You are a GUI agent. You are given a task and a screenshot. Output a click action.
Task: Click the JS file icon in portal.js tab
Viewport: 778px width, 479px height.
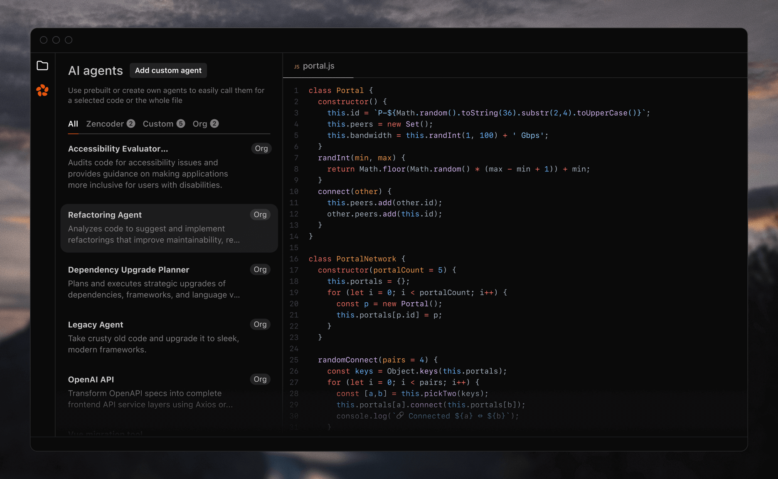point(297,67)
